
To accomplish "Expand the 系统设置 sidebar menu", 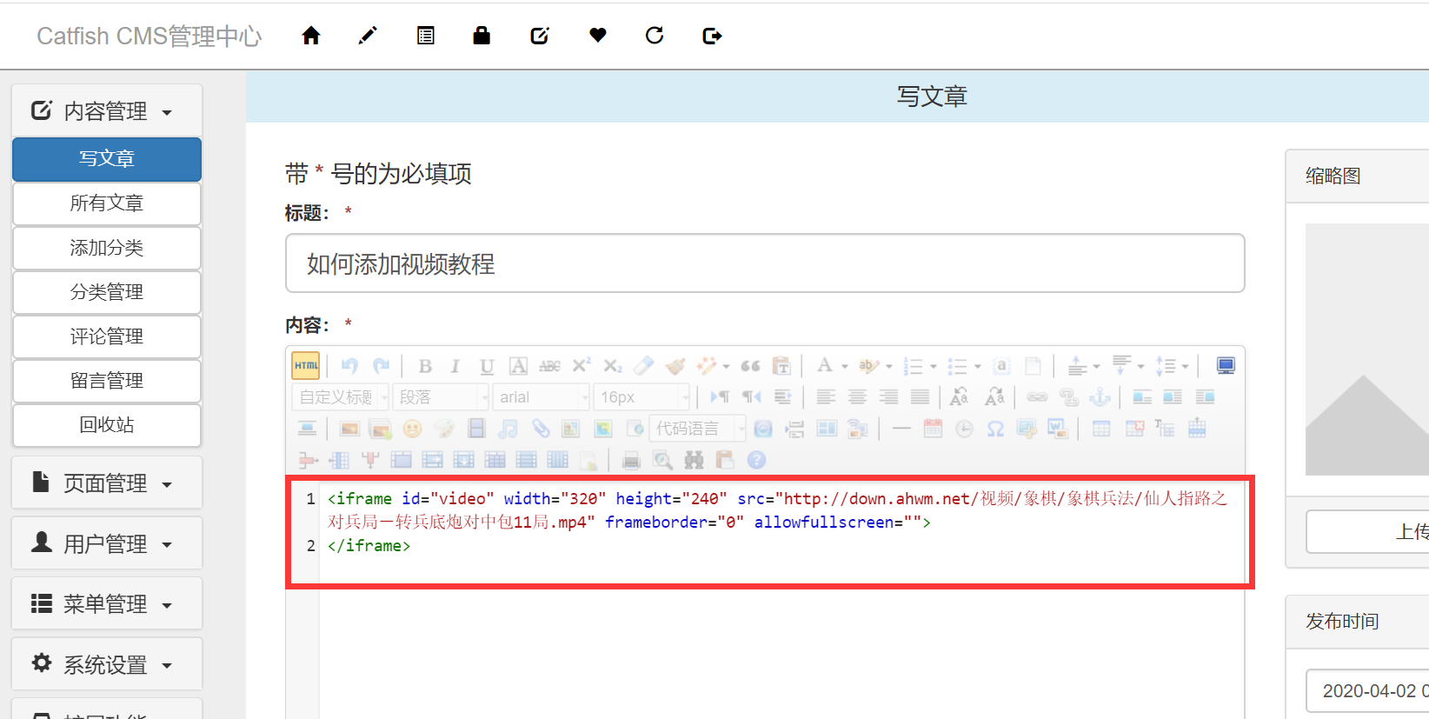I will pyautogui.click(x=106, y=665).
